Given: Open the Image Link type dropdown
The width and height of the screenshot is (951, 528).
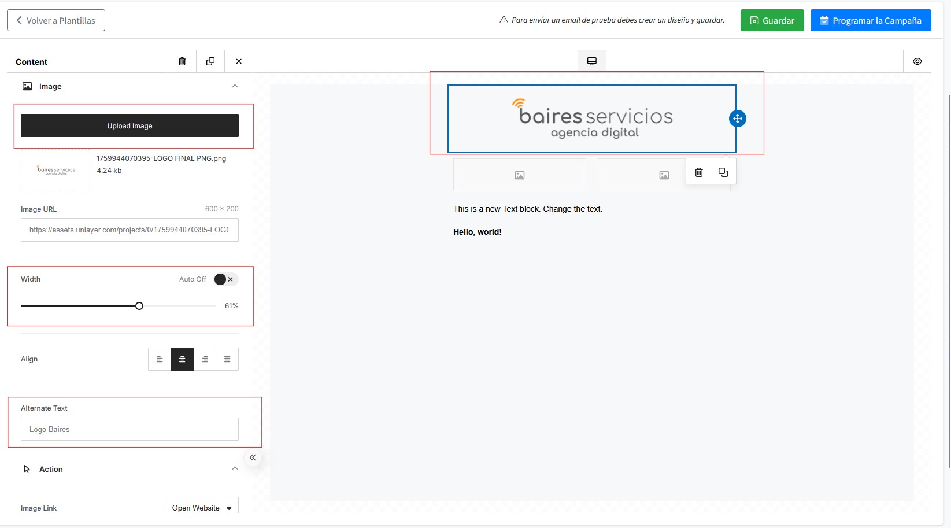Looking at the screenshot, I should pyautogui.click(x=201, y=508).
